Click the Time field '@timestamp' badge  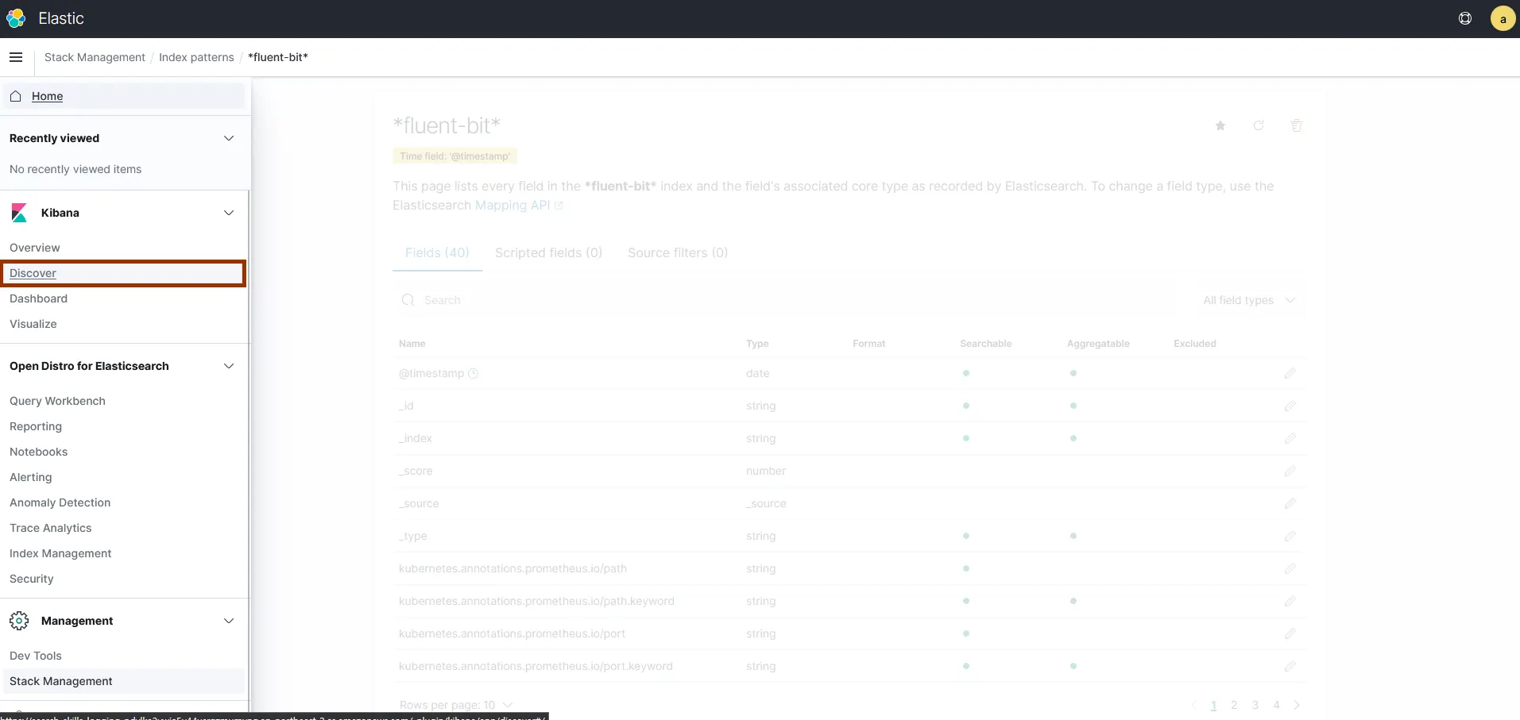coord(454,156)
